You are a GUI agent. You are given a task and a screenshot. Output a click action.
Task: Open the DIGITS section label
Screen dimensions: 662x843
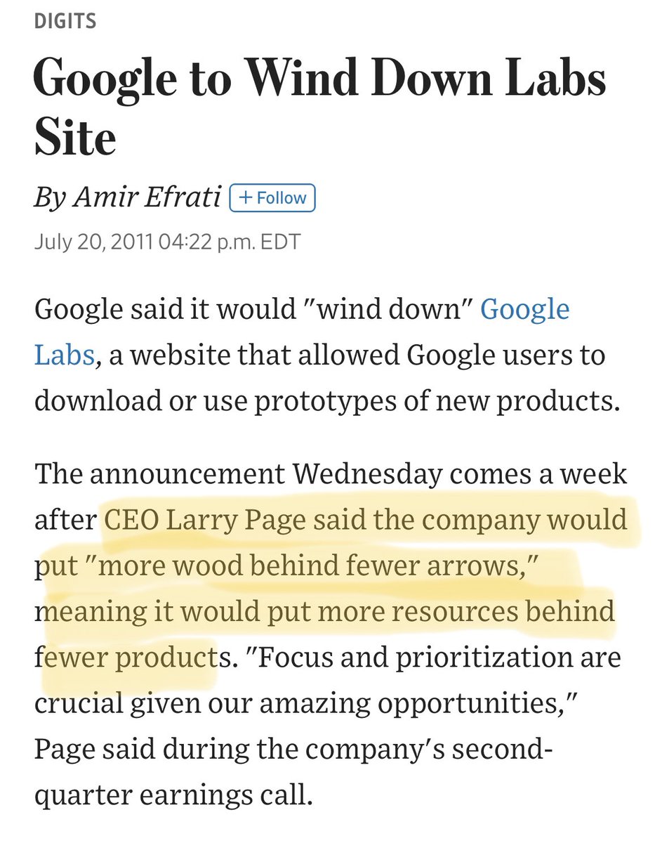pyautogui.click(x=65, y=20)
